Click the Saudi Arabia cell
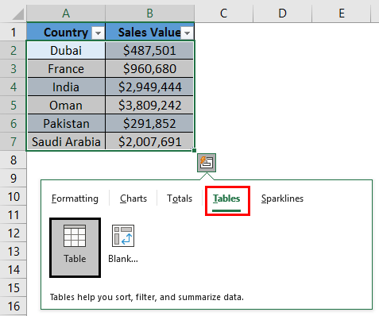Image resolution: width=379 pixels, height=316 pixels. pos(66,142)
